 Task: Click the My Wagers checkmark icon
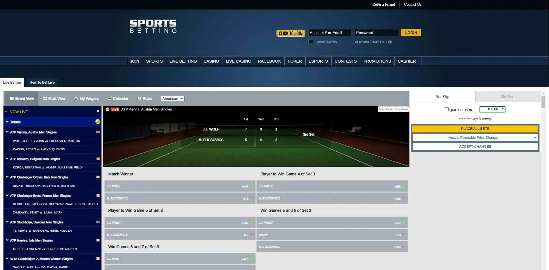pos(76,99)
